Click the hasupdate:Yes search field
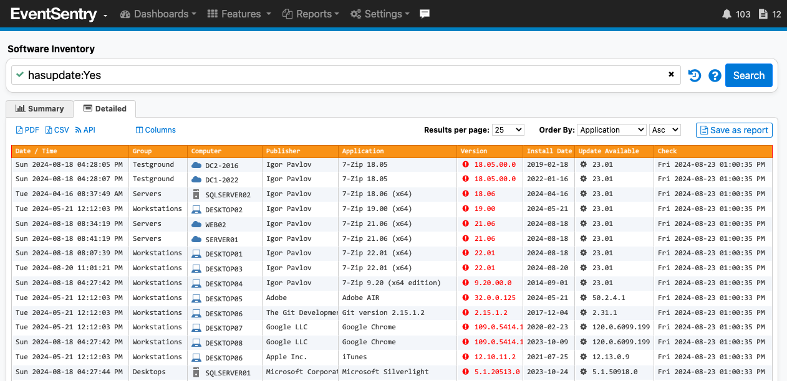The width and height of the screenshot is (787, 381). point(345,75)
